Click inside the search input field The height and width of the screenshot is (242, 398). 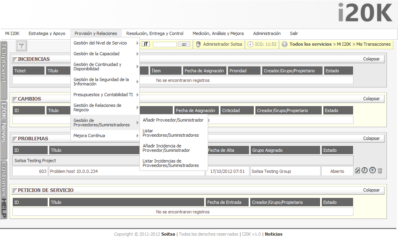(164, 45)
